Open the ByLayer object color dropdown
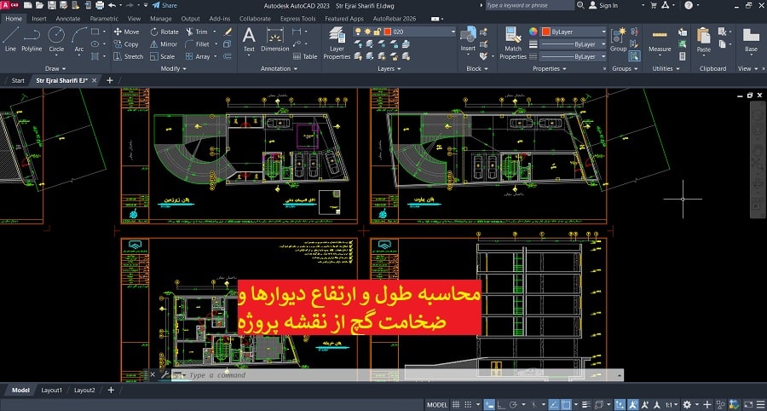Screen dimensions: 767x411 574,32
